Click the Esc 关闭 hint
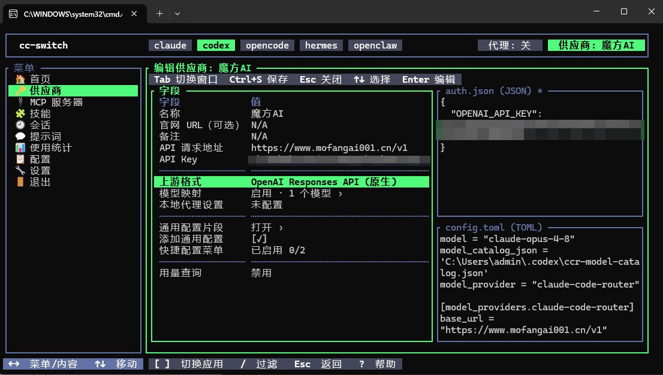 coord(321,80)
